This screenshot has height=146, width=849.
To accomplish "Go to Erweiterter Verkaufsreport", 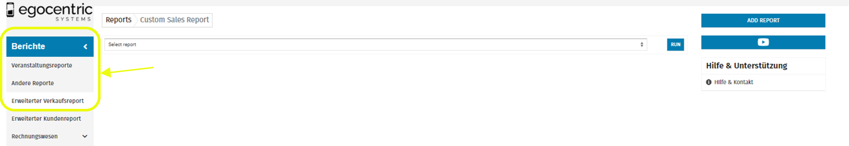I will [x=48, y=101].
